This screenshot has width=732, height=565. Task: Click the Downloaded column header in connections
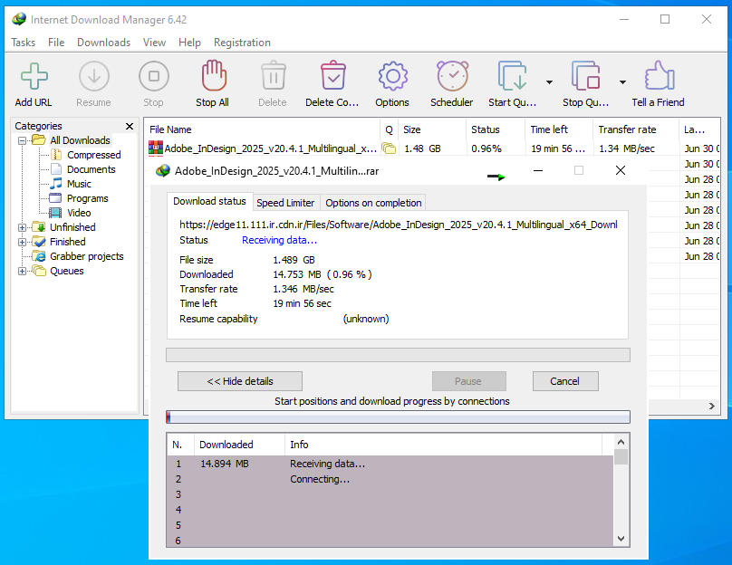pyautogui.click(x=239, y=445)
